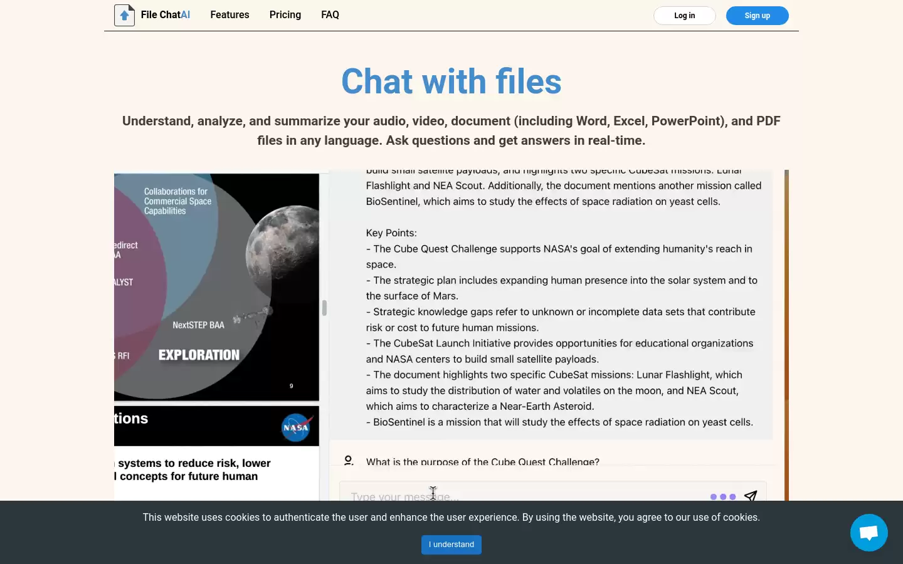Click the NASA logo in slide preview
The height and width of the screenshot is (564, 903).
pyautogui.click(x=296, y=427)
